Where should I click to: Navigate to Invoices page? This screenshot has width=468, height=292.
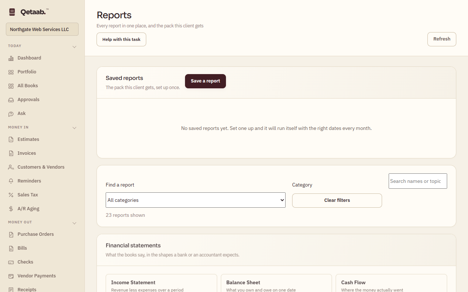coord(42,153)
